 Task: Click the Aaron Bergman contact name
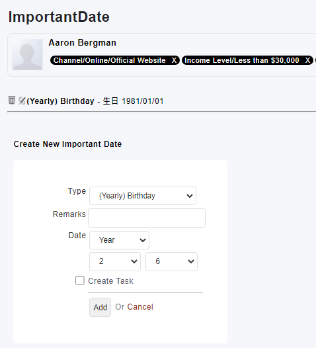click(82, 42)
